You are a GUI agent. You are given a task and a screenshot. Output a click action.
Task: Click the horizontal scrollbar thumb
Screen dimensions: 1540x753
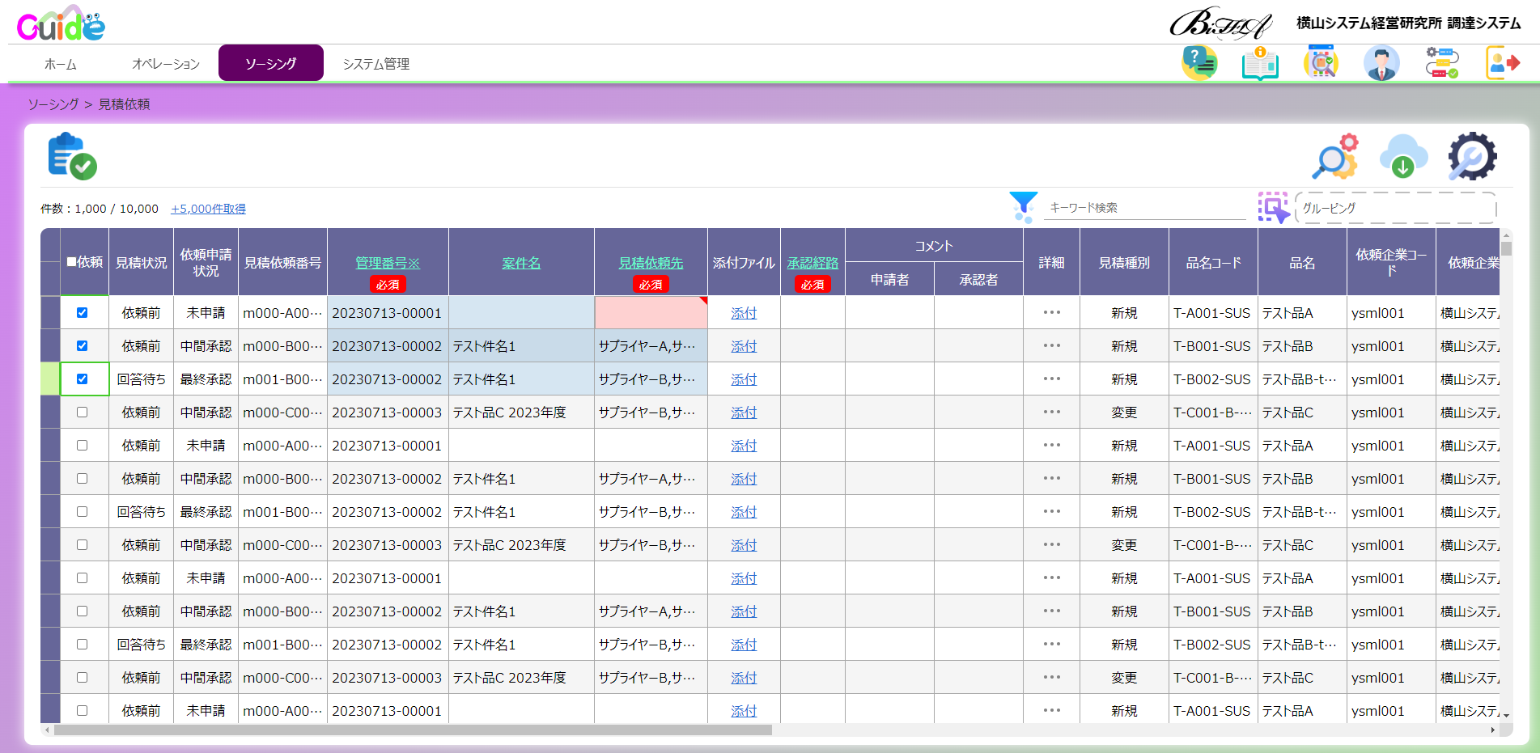click(x=413, y=730)
